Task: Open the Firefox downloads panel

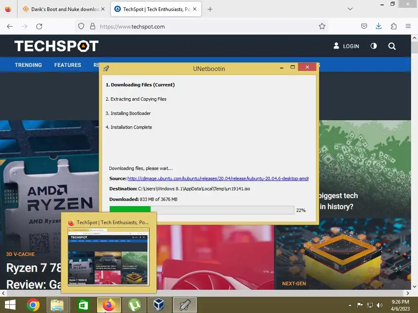Action: (x=378, y=26)
